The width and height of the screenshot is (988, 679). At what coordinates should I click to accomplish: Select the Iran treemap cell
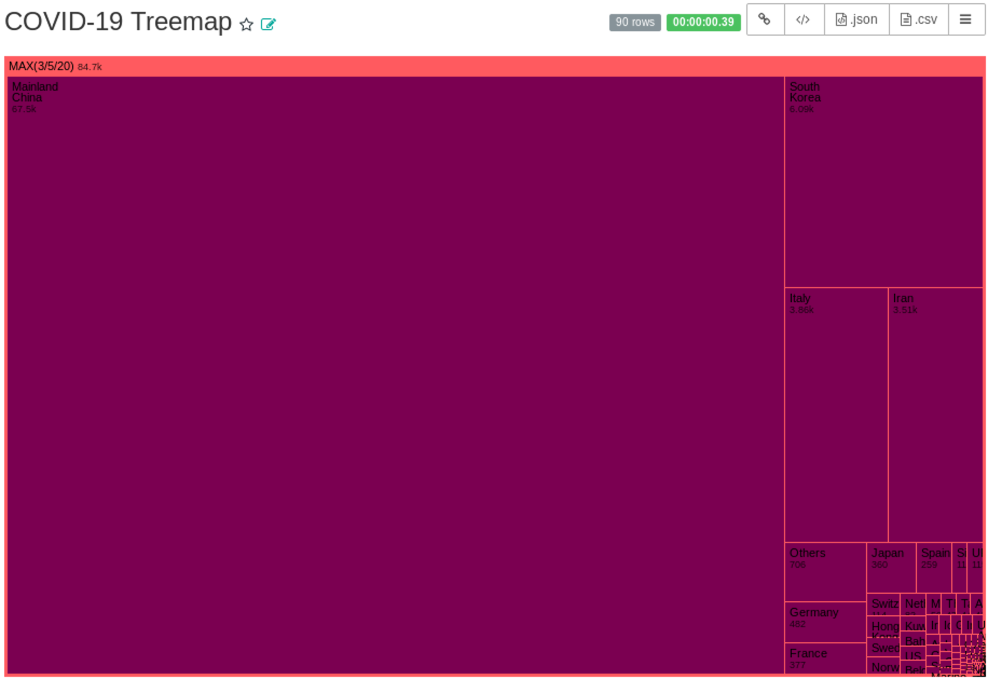pyautogui.click(x=936, y=415)
